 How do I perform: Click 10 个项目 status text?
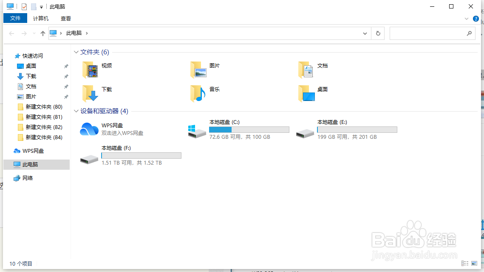click(21, 264)
